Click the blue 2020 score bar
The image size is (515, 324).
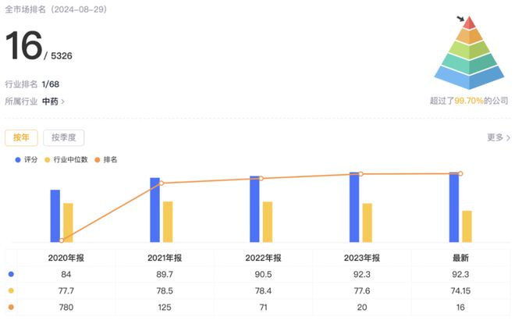coord(55,216)
